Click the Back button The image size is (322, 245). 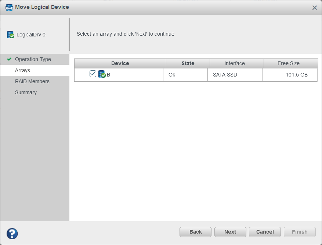tap(195, 232)
